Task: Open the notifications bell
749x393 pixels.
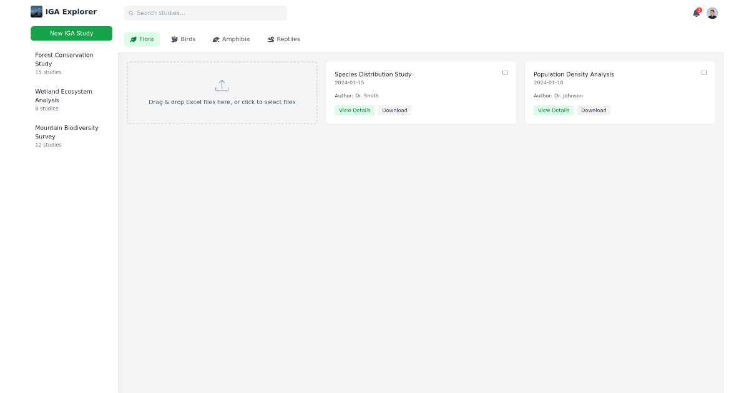Action: pyautogui.click(x=696, y=13)
